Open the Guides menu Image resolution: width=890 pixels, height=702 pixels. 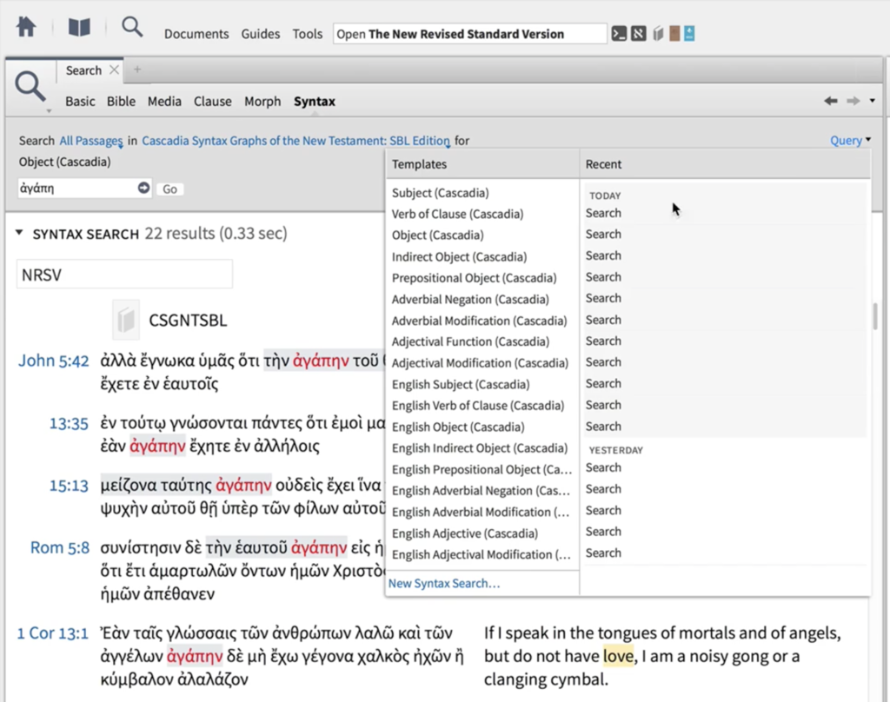click(x=261, y=34)
